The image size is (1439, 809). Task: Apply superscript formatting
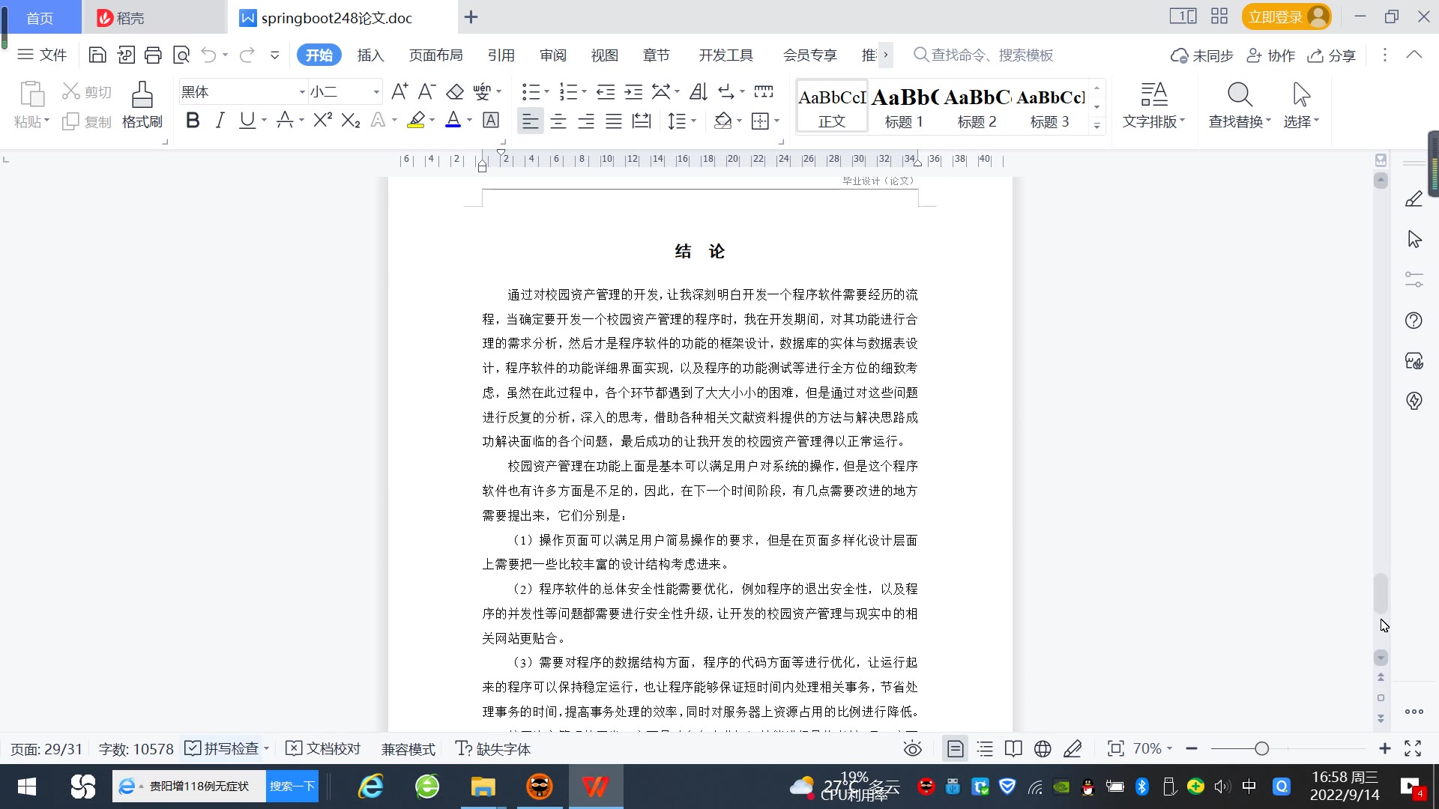(323, 120)
